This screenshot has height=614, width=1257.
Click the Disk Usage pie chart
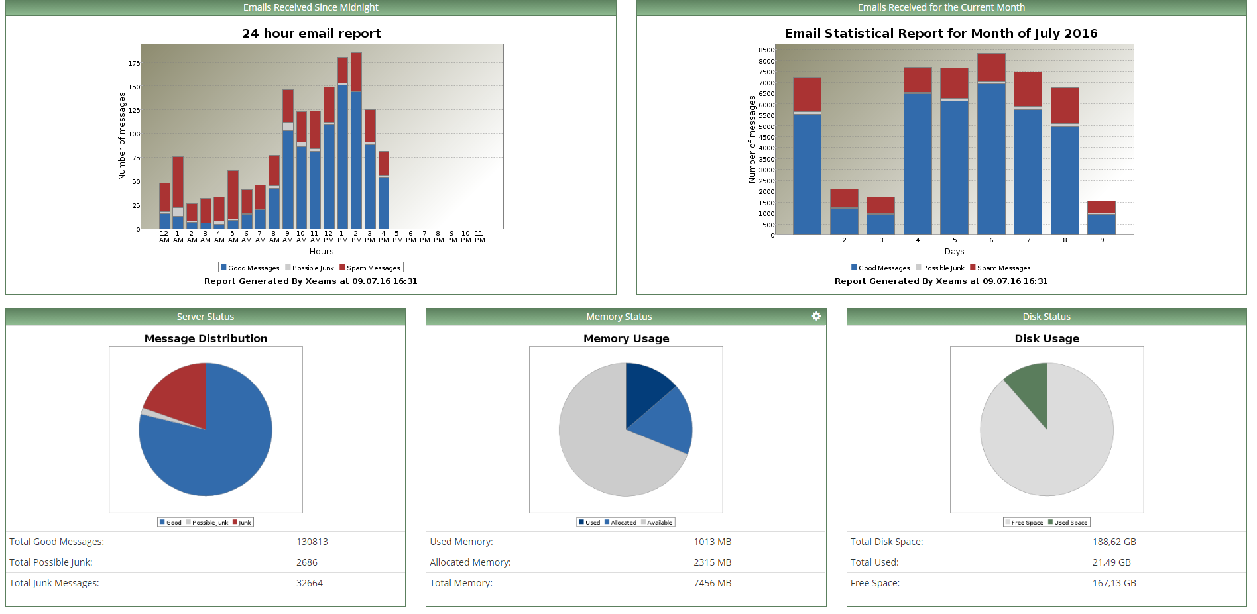[x=1047, y=429]
